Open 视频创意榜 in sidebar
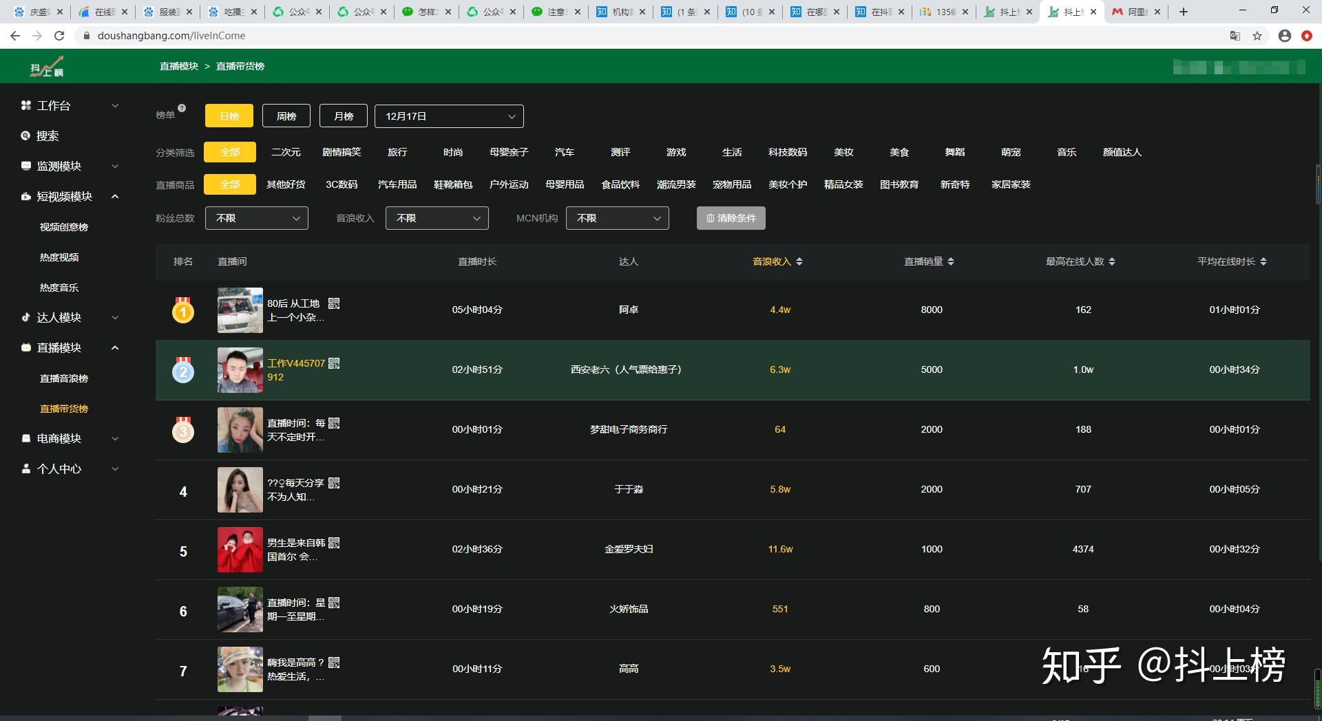Screen dimensions: 1322x721 [x=64, y=227]
